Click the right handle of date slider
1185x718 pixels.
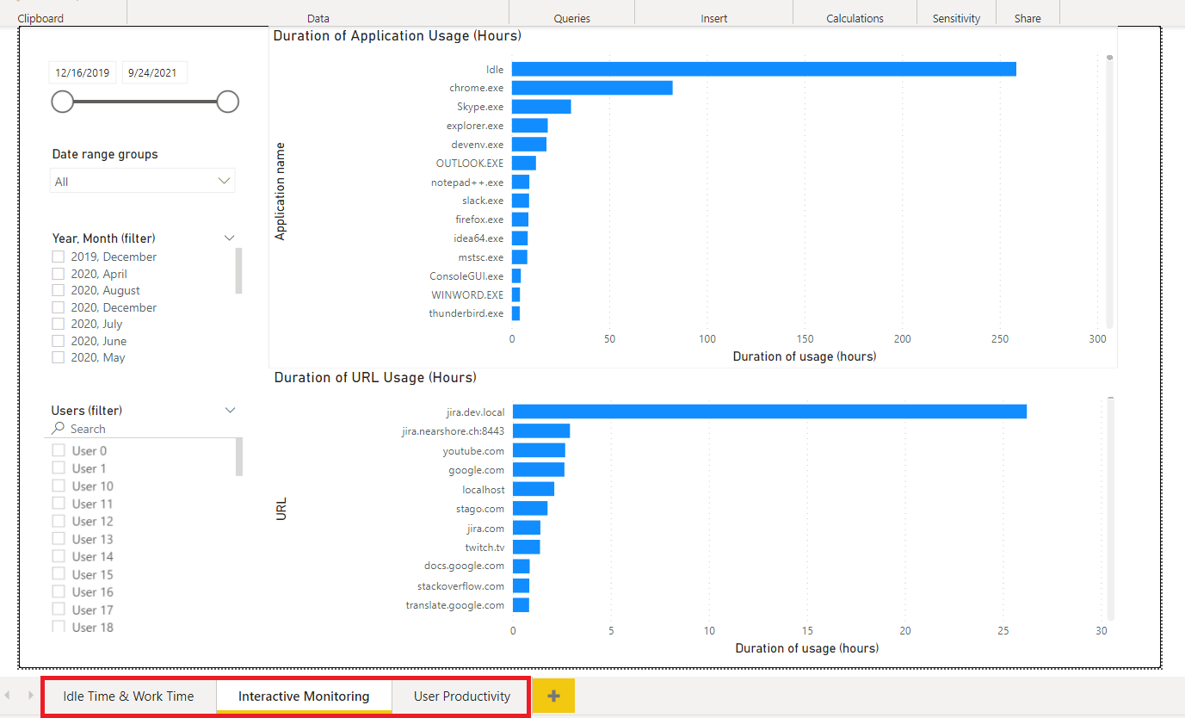pos(227,102)
